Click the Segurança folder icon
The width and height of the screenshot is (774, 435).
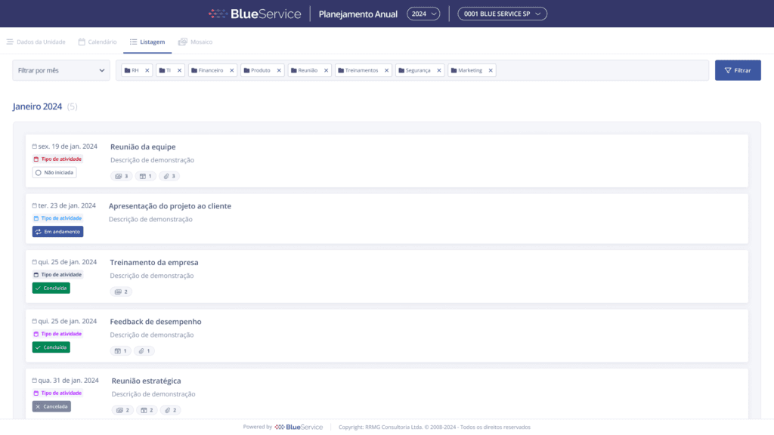click(401, 70)
